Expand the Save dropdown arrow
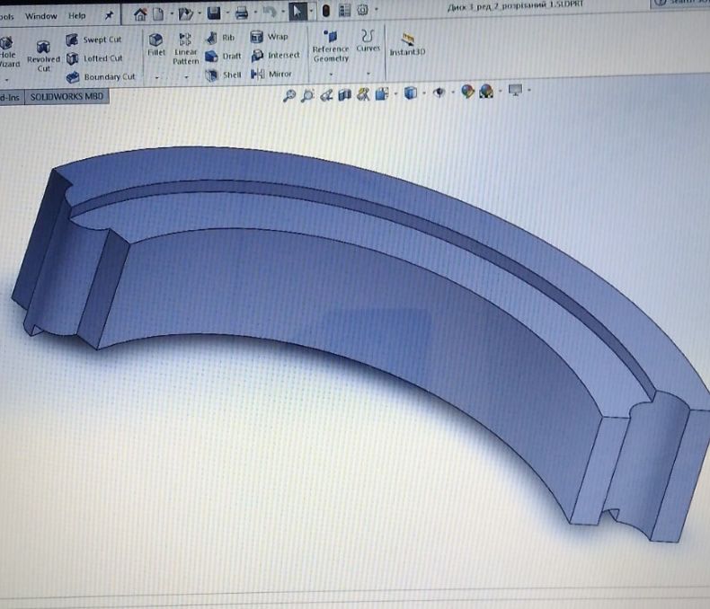 point(227,13)
